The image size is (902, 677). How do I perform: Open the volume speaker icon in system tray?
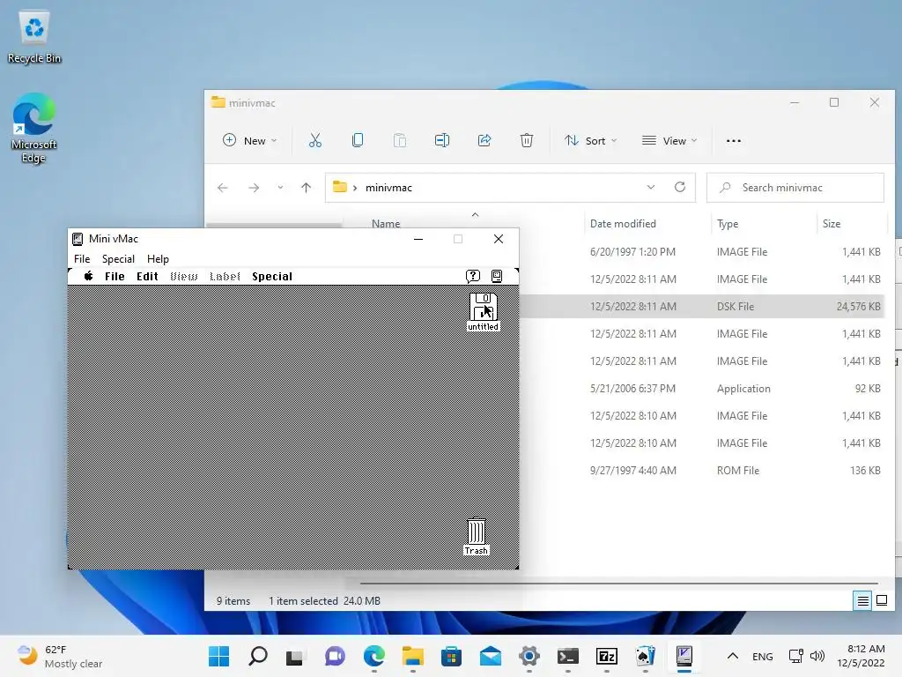pyautogui.click(x=817, y=656)
